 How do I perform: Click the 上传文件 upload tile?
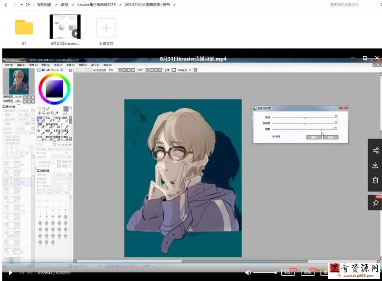tap(106, 28)
